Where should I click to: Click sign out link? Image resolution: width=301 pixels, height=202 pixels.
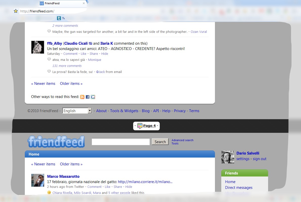click(x=259, y=159)
